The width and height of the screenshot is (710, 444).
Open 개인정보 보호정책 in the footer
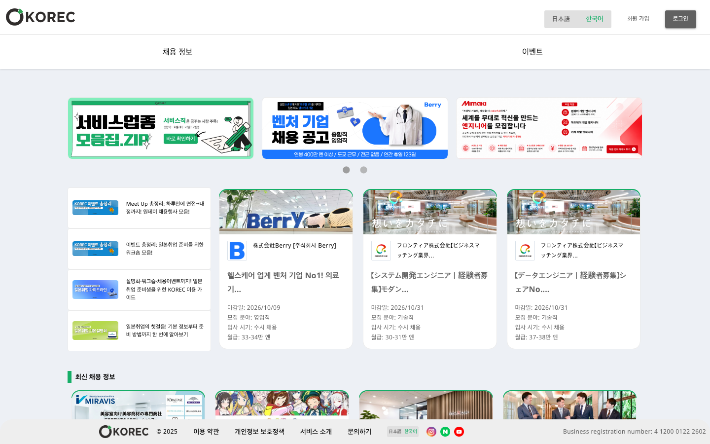(259, 432)
